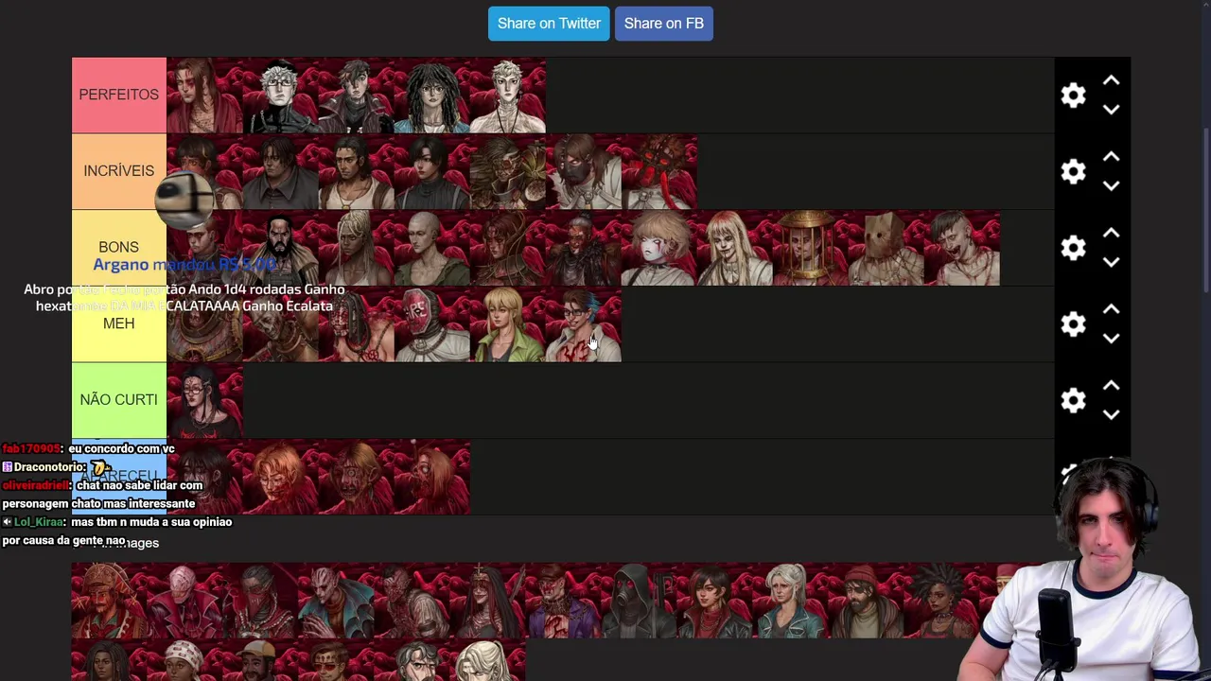
Task: Select the pink PERFEITOS tier label
Action: point(119,96)
